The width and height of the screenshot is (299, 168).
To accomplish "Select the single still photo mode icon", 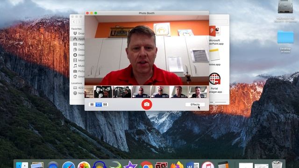I will coord(99,105).
